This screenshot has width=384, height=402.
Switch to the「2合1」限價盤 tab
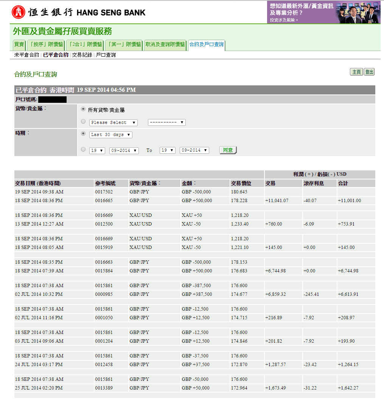(x=85, y=45)
